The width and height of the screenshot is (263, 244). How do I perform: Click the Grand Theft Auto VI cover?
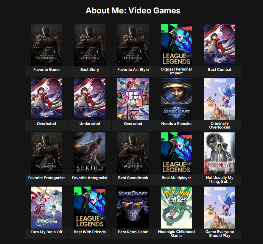[133, 99]
